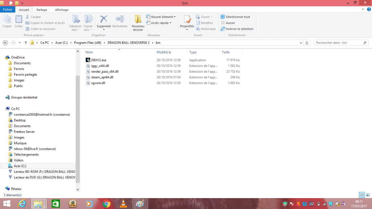Open OneDrive in the navigation pane
The width and height of the screenshot is (372, 209).
[18, 57]
